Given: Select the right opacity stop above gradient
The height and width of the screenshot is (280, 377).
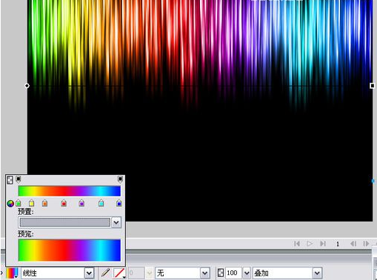Looking at the screenshot, I should (x=120, y=179).
